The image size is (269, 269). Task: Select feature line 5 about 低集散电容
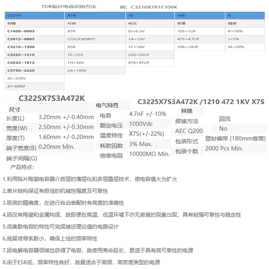[61, 227]
